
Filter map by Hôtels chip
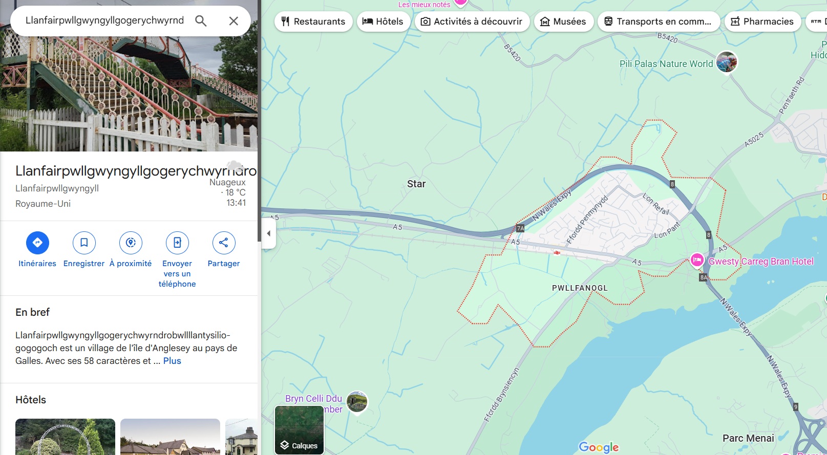pos(383,21)
